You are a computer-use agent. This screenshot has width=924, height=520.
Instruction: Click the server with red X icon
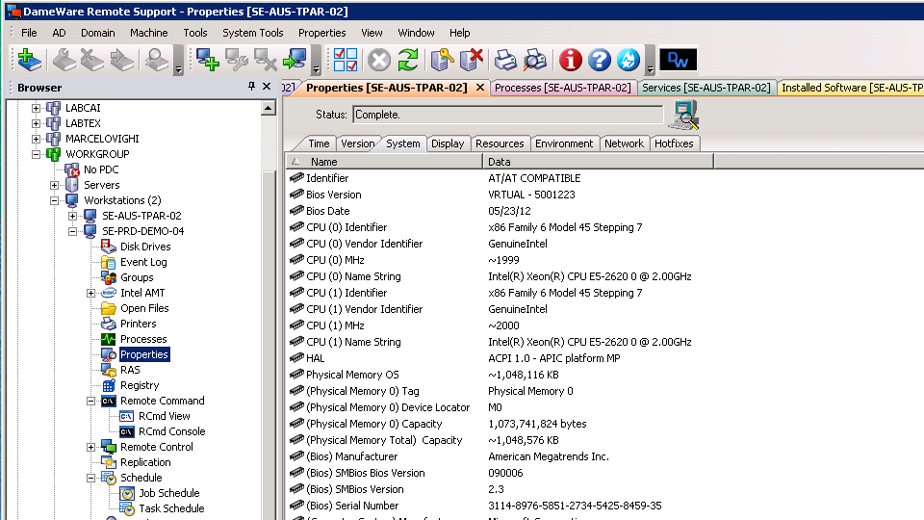pyautogui.click(x=471, y=60)
